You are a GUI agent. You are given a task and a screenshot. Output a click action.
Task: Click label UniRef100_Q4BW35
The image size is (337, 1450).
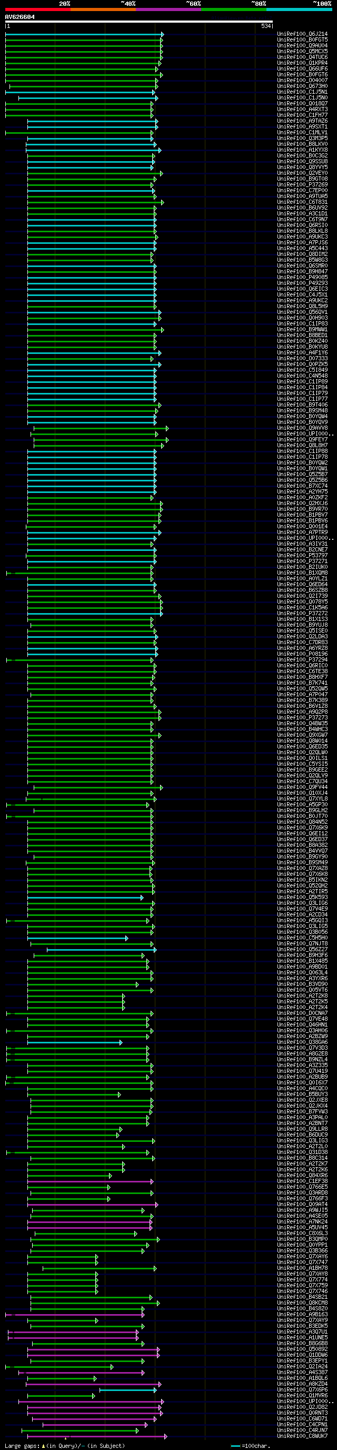click(302, 724)
